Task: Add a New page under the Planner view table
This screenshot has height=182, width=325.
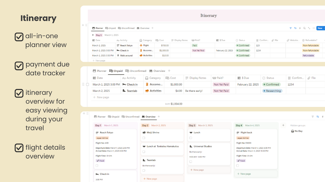Action: tap(99, 61)
